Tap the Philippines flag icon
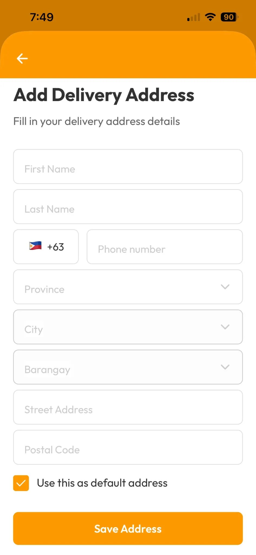 (x=35, y=246)
